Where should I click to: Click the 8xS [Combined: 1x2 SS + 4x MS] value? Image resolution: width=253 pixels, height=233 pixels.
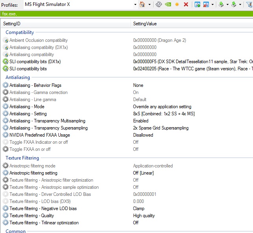pos(164,114)
